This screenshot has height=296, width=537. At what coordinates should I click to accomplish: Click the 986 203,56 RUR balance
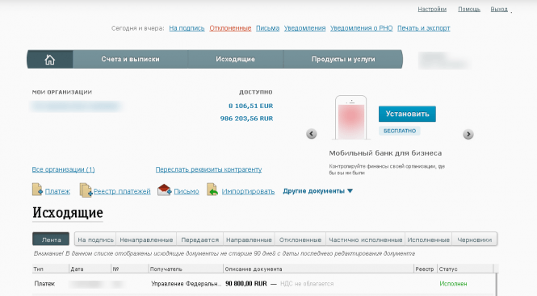pos(246,119)
